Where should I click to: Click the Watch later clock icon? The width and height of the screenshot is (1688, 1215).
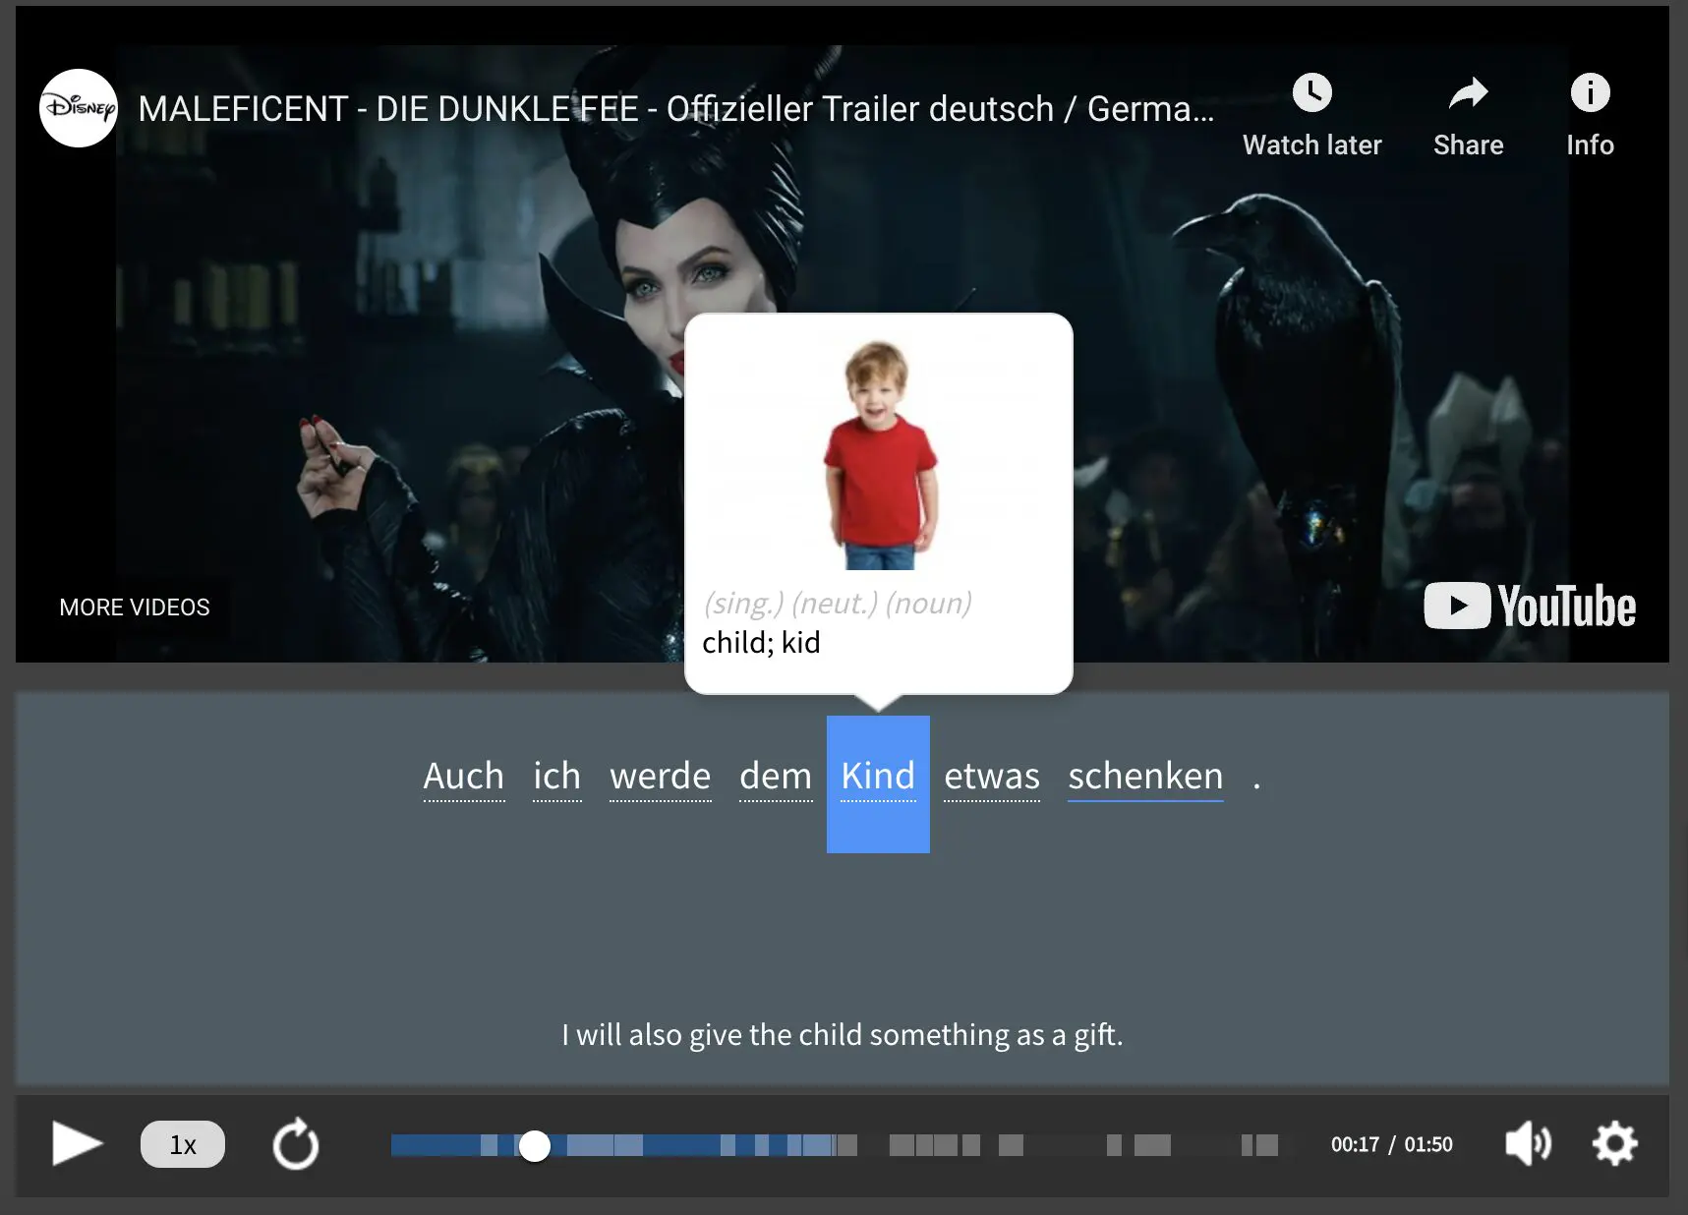tap(1311, 94)
